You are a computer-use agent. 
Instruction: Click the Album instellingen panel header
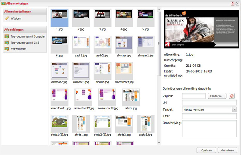point(25,12)
